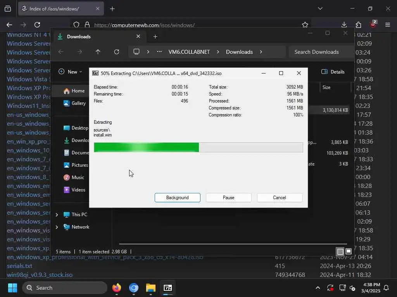Expand This PC tree node
Image resolution: width=397 pixels, height=297 pixels.
tap(57, 215)
